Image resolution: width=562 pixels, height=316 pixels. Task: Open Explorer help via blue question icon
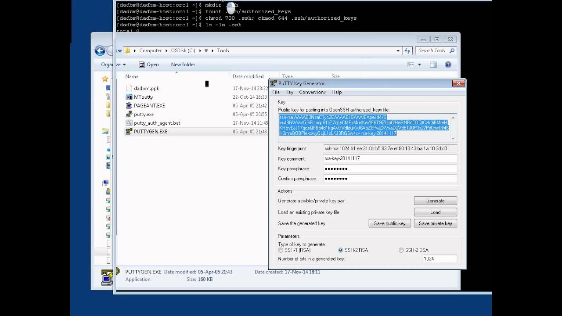[448, 65]
